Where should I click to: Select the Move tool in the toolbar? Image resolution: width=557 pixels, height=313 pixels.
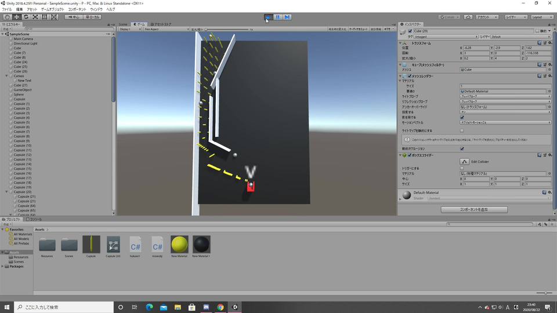click(x=16, y=17)
